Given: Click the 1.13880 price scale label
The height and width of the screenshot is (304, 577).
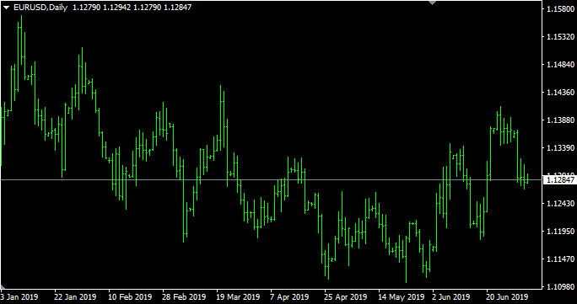Looking at the screenshot, I should (561, 120).
